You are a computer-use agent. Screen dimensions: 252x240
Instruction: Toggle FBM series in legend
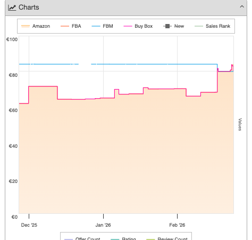click(102, 26)
